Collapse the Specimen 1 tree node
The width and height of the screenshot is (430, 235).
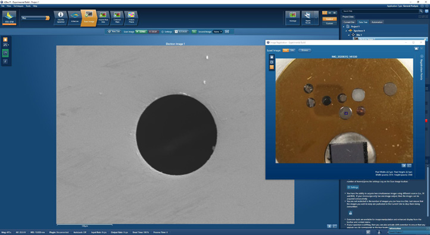click(346, 31)
